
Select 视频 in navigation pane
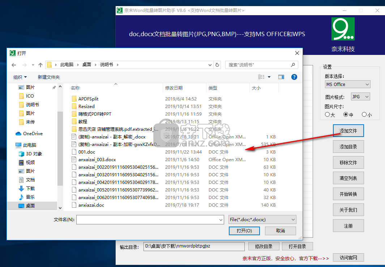[x=30, y=163]
